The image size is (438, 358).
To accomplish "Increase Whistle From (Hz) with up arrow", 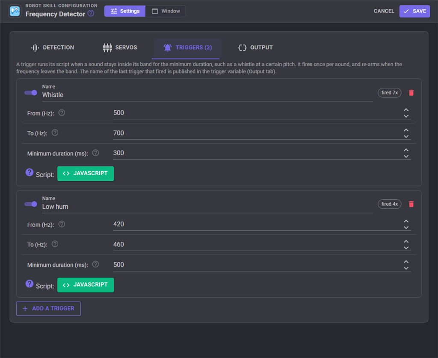I will 406,110.
